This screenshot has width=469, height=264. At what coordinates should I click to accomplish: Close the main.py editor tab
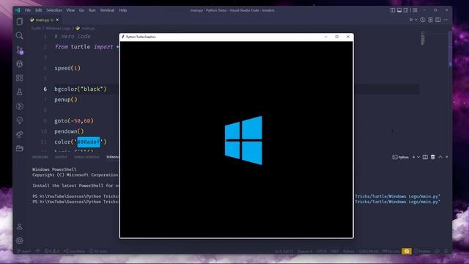click(57, 20)
